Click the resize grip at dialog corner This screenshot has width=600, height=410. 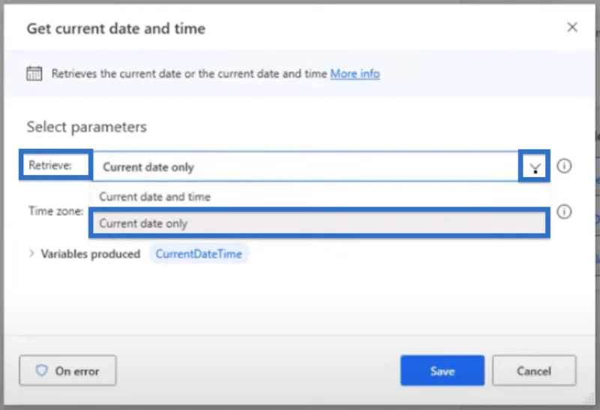(x=589, y=399)
